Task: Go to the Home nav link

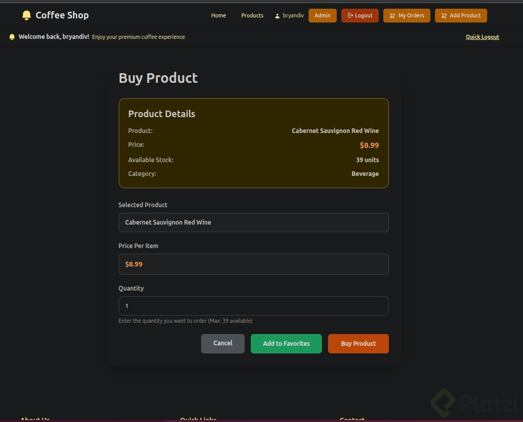Action: tap(219, 16)
